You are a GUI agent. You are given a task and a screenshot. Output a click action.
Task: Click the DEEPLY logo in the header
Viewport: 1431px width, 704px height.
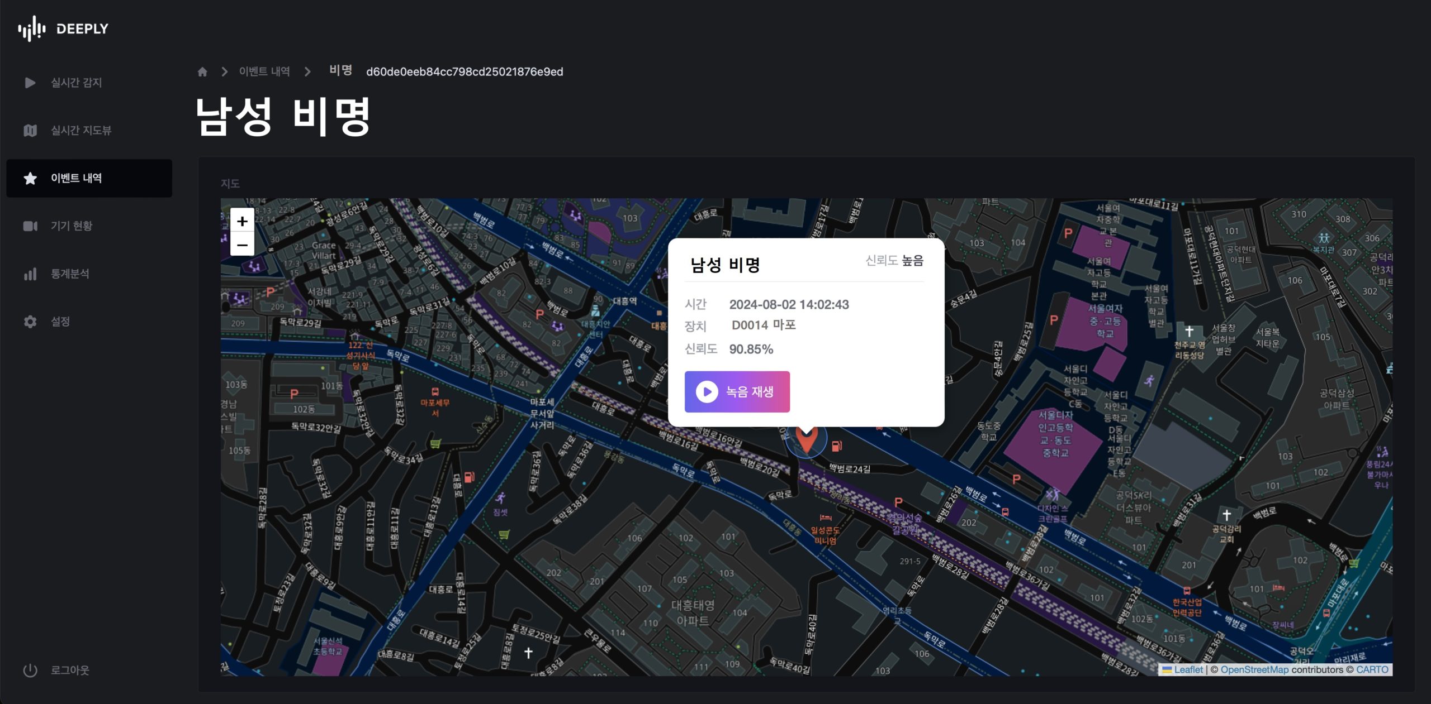(63, 28)
